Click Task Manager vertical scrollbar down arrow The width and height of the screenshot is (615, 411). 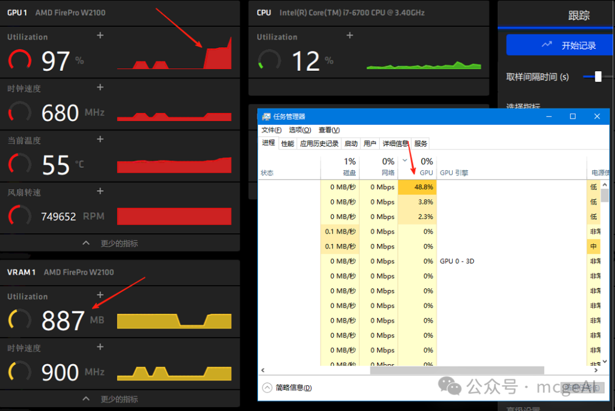(x=605, y=361)
